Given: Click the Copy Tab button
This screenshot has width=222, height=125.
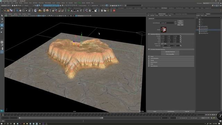Looking at the screenshot, I should (187, 111).
